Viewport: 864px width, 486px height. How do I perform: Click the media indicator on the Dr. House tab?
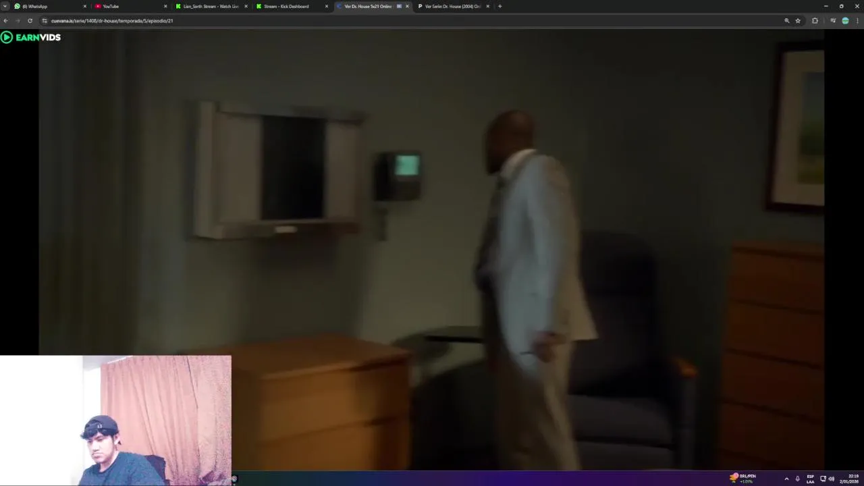click(399, 6)
